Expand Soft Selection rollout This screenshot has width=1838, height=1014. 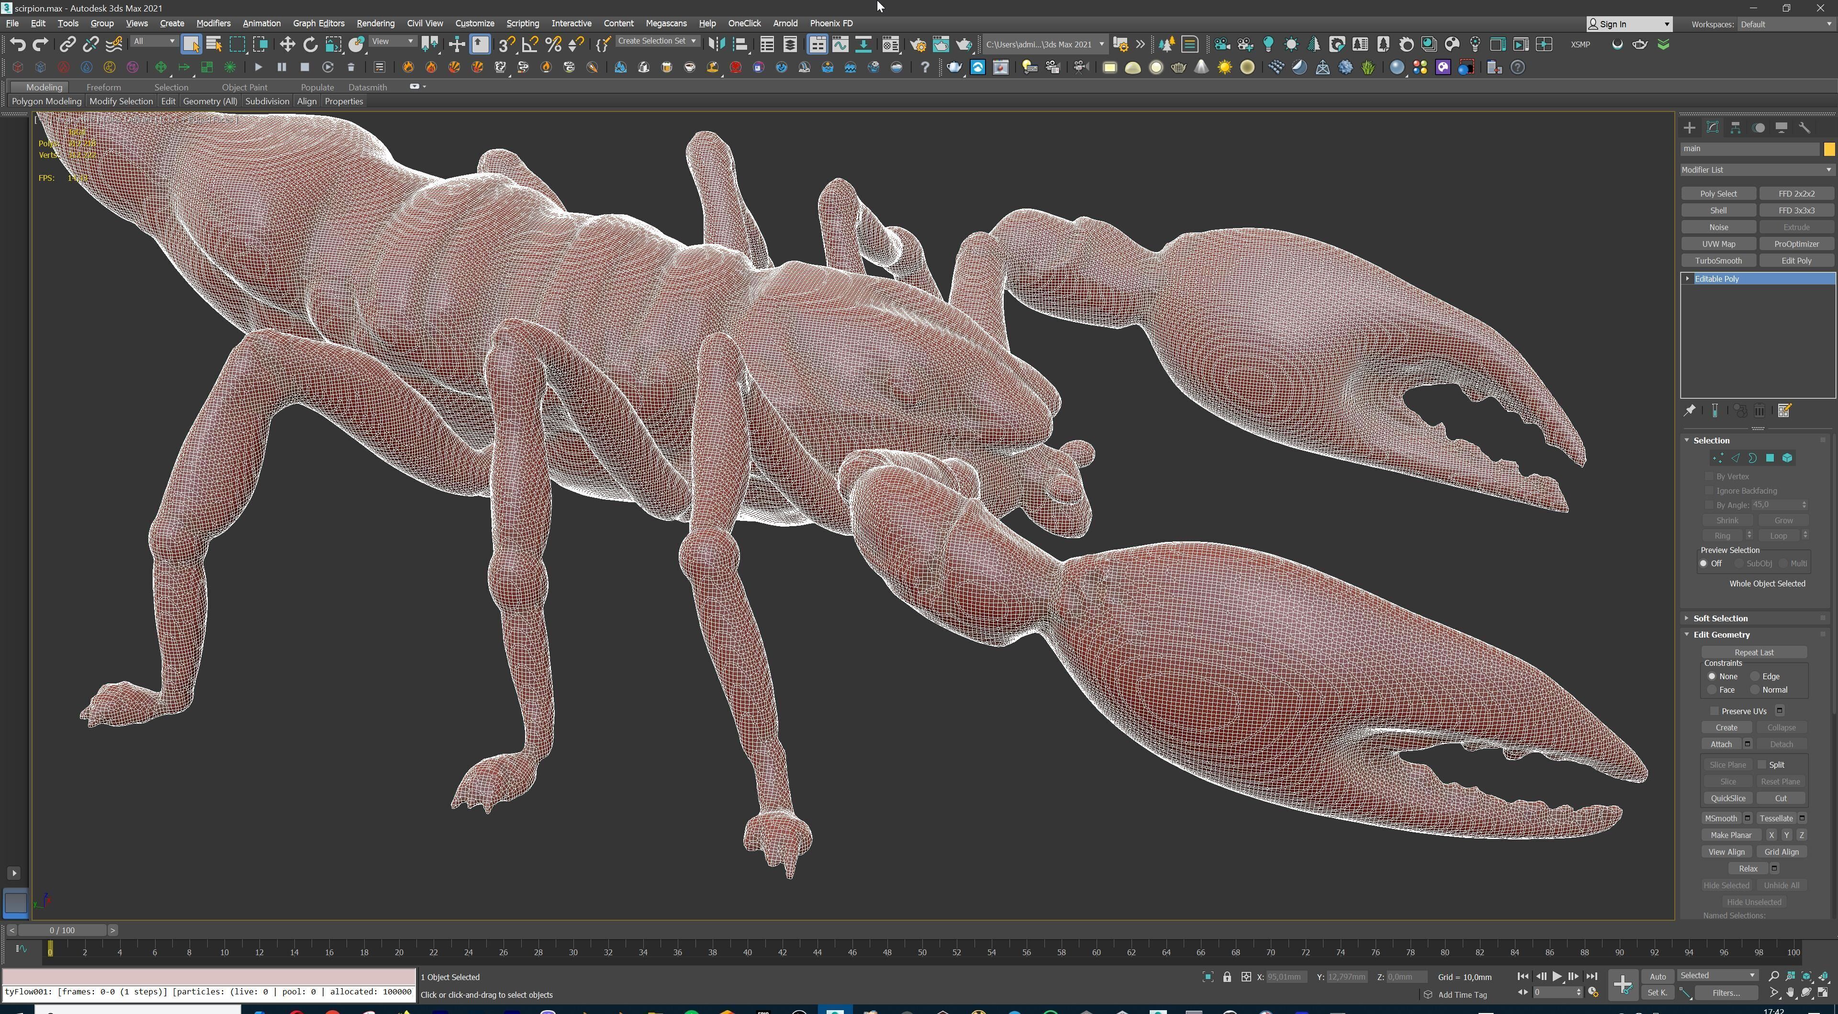point(1720,618)
